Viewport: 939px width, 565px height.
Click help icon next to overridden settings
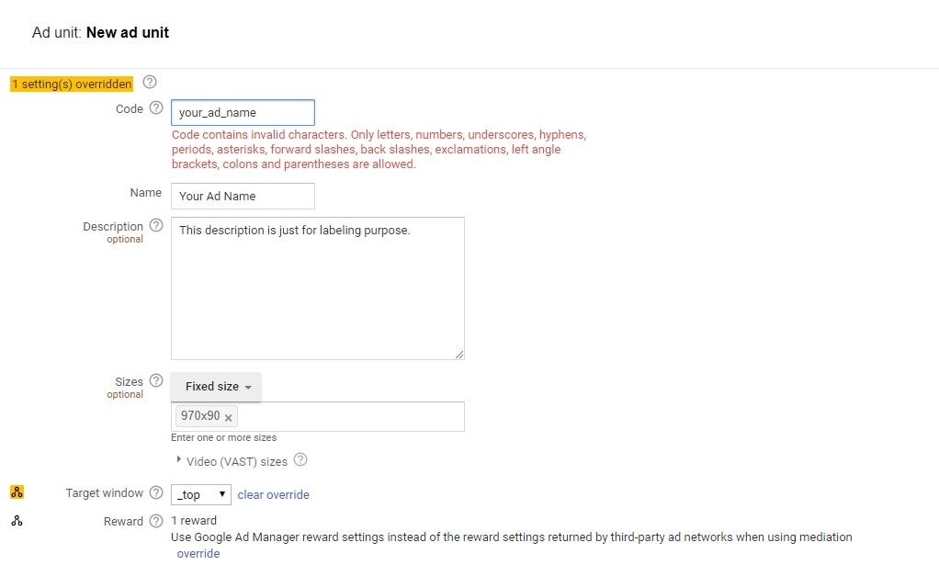[x=150, y=82]
